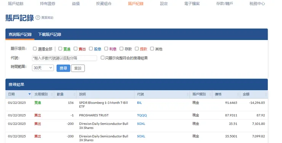
Task: Open the 設定 menu item
Action: 164,3
